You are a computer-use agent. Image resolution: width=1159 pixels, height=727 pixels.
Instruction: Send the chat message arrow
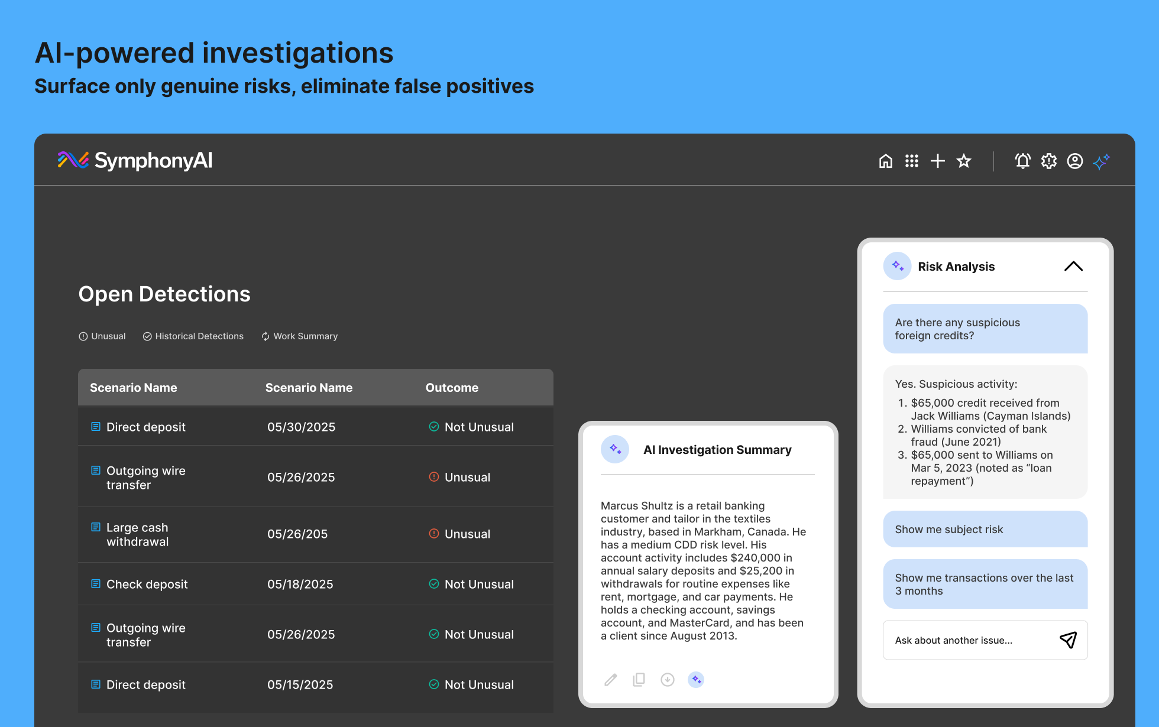pyautogui.click(x=1068, y=640)
